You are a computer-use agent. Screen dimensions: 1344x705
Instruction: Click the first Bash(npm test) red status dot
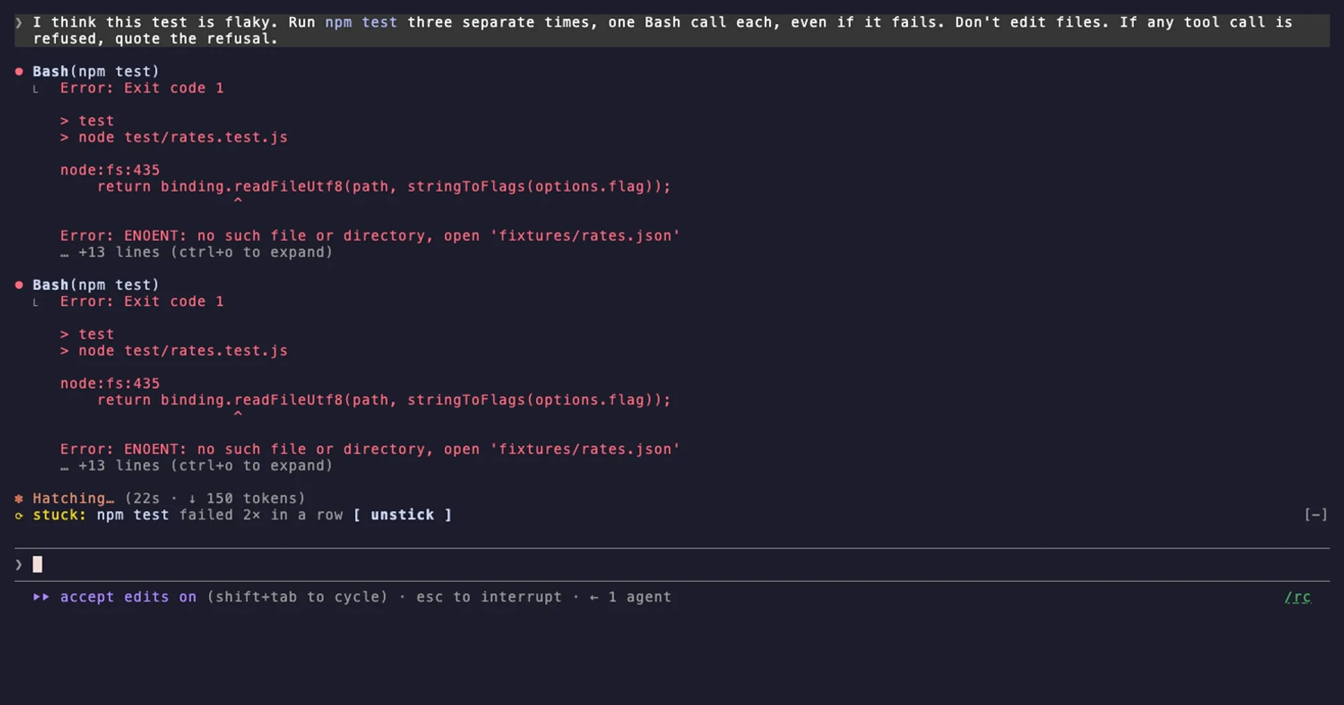(x=19, y=71)
